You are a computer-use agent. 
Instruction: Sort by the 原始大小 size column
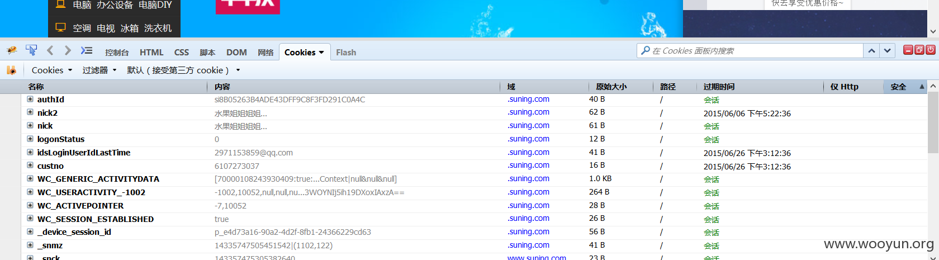click(620, 87)
